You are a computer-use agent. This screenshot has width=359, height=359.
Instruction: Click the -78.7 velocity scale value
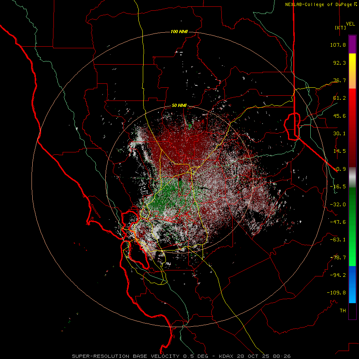pyautogui.click(x=338, y=258)
